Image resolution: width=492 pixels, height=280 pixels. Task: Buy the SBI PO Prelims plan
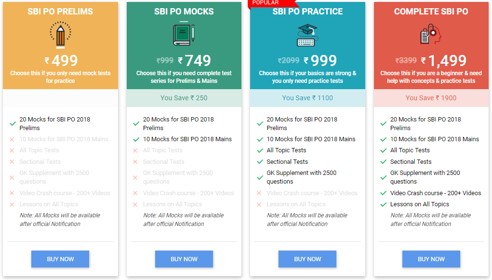point(60,259)
